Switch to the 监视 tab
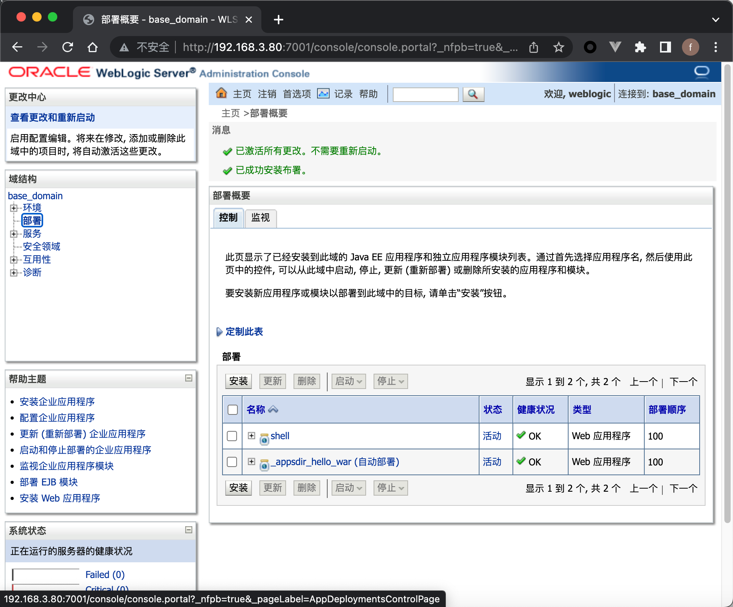The width and height of the screenshot is (733, 607). [261, 218]
